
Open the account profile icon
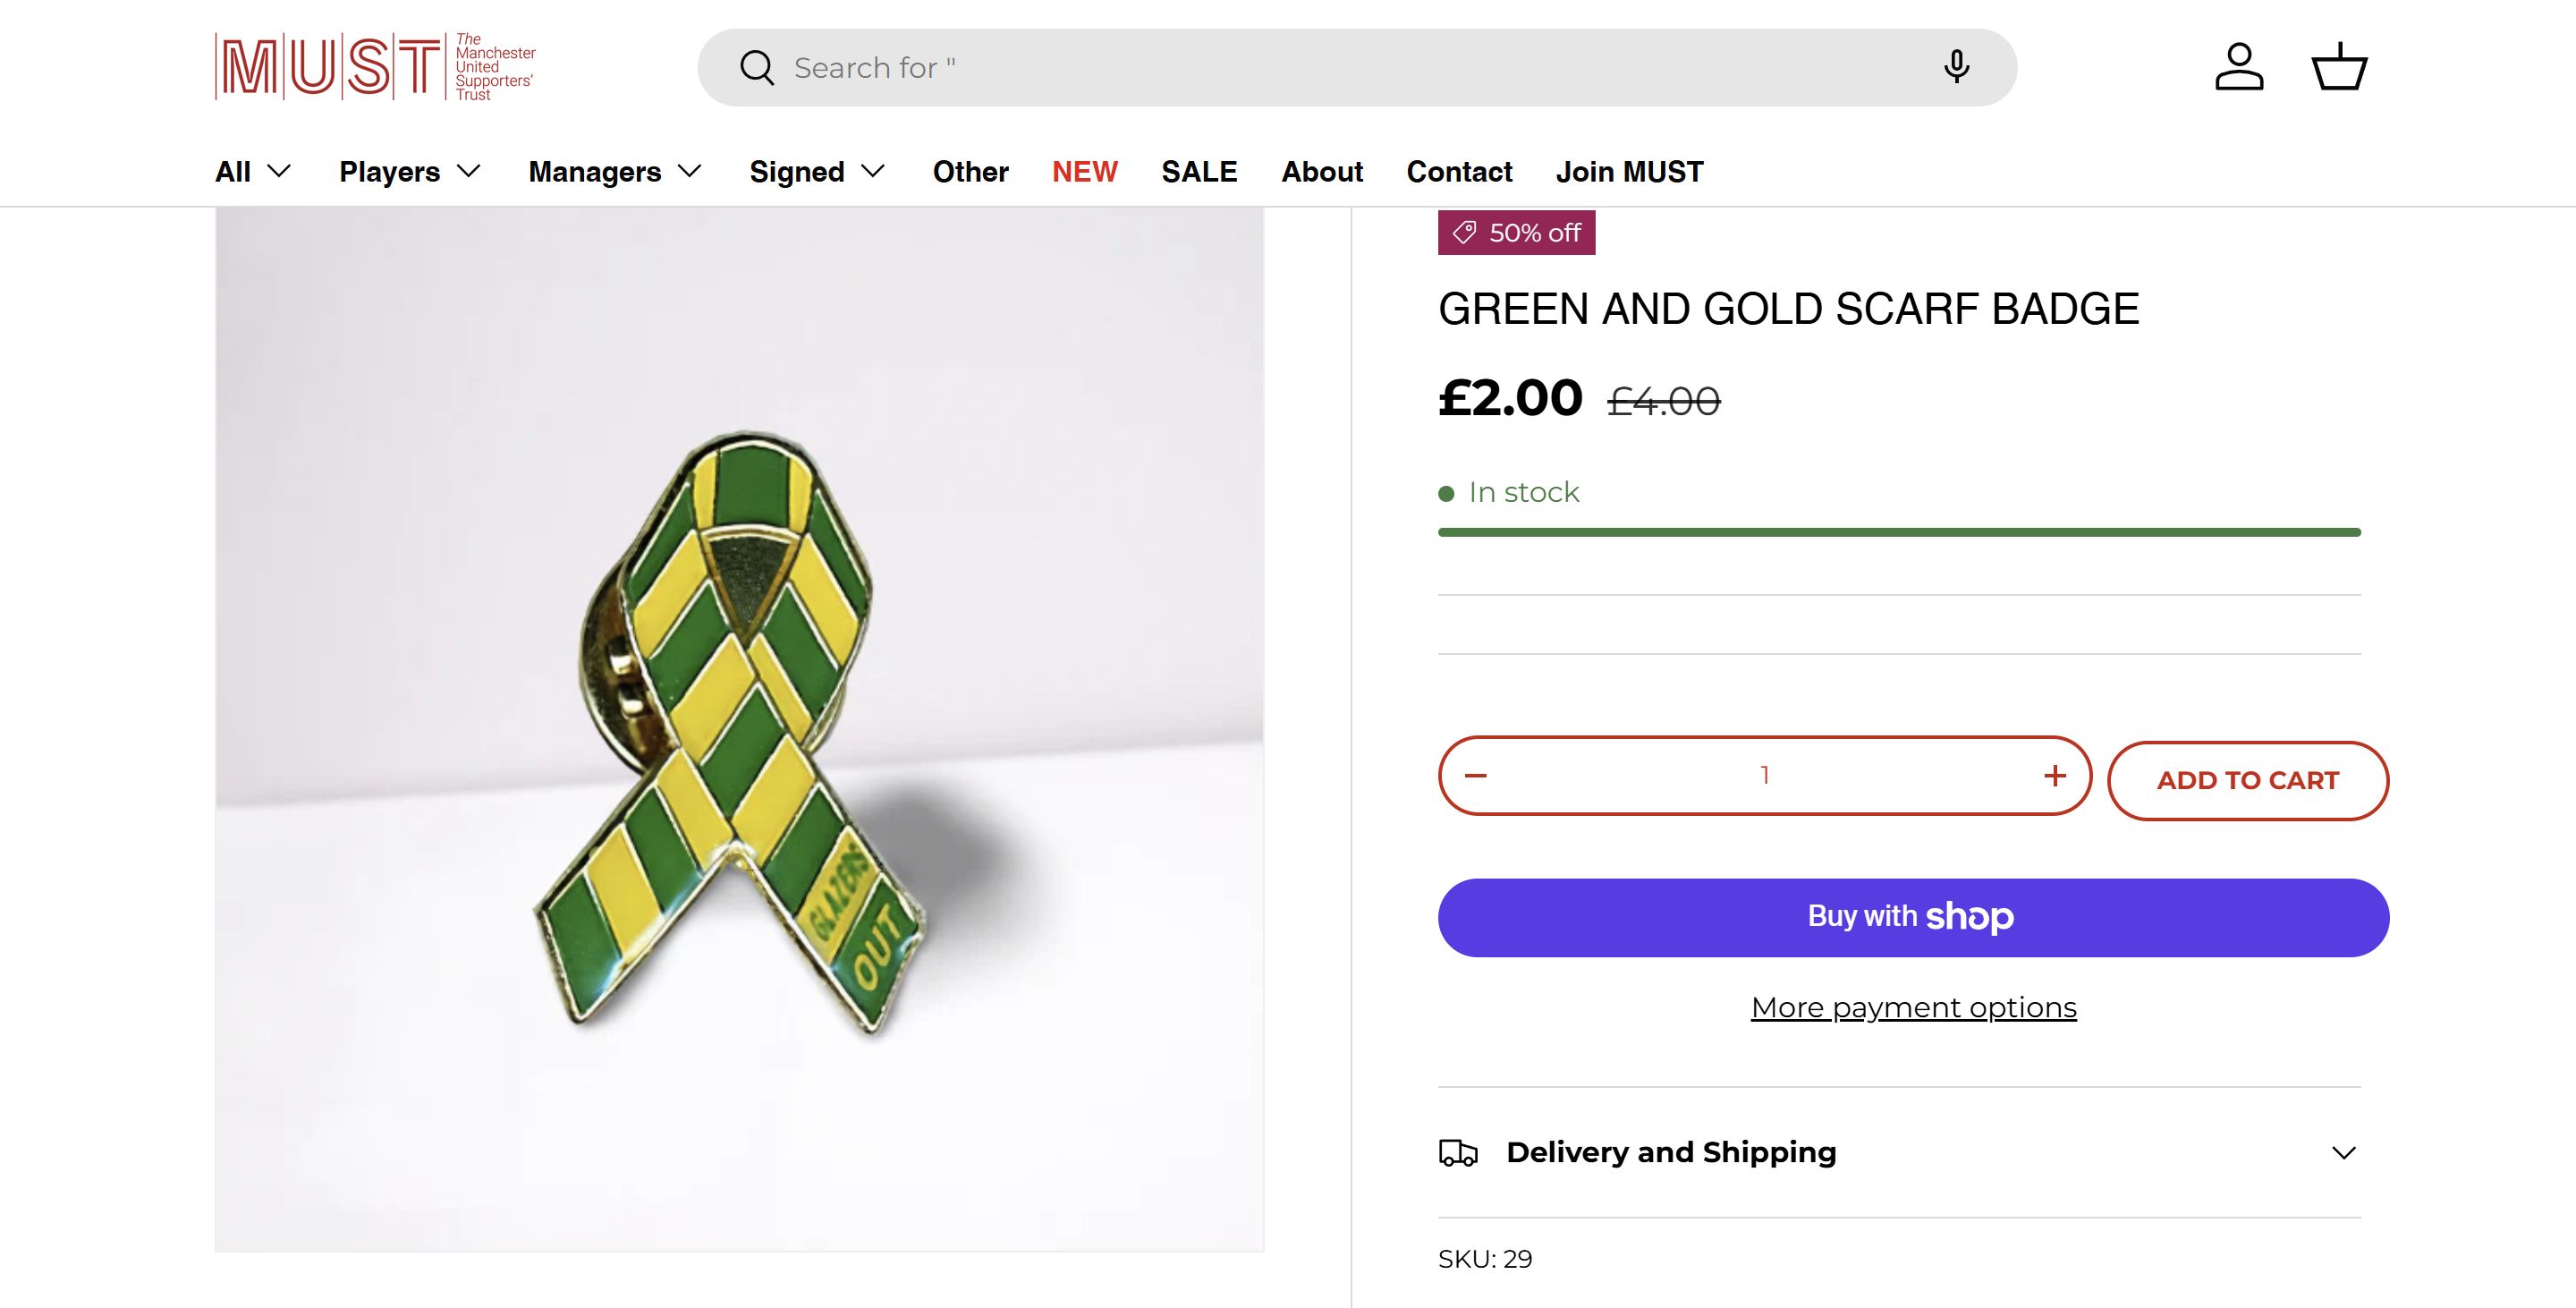pos(2239,67)
